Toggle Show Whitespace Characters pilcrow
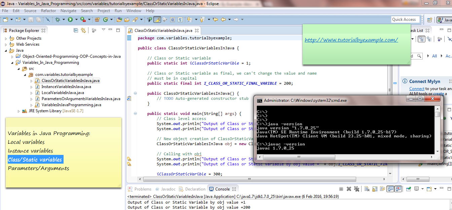Image resolution: width=452 pixels, height=210 pixels. (180, 19)
